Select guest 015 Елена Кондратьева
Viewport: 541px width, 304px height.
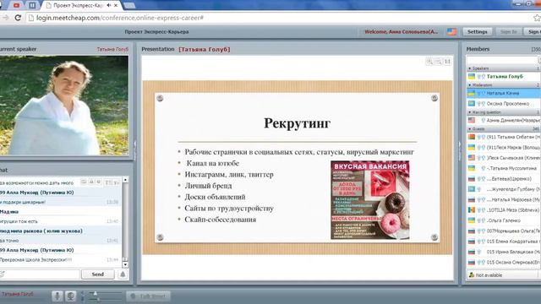click(x=504, y=242)
